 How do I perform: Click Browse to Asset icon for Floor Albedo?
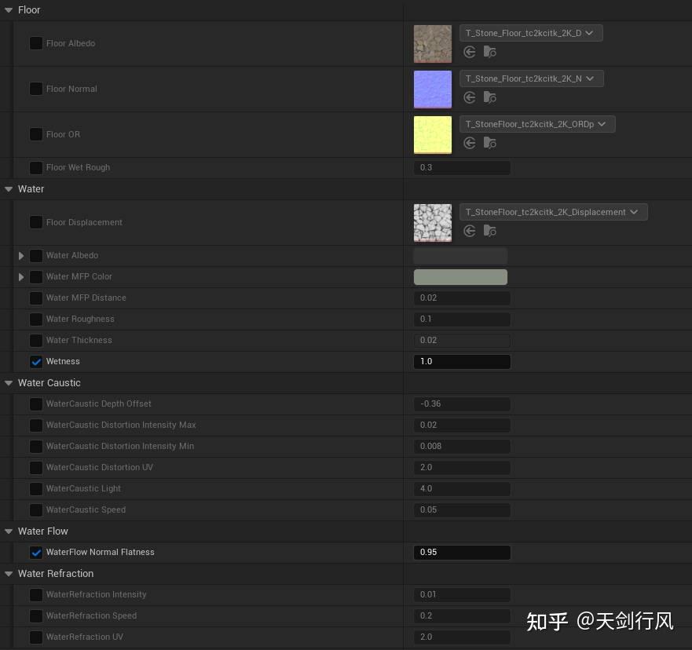point(489,52)
